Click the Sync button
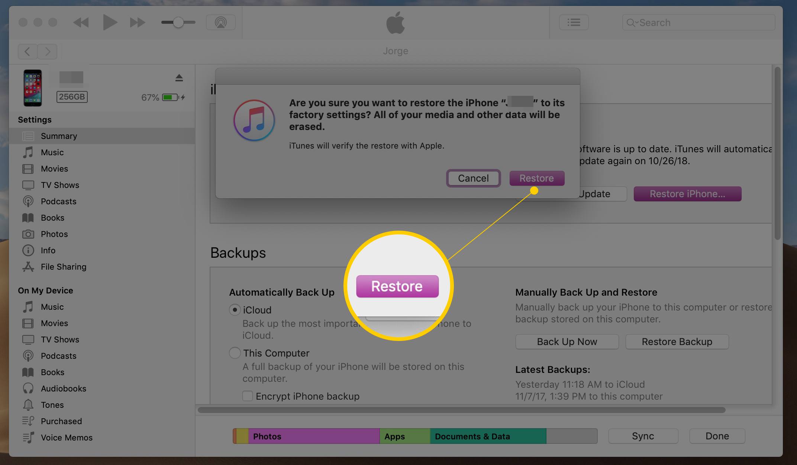 [x=643, y=436]
